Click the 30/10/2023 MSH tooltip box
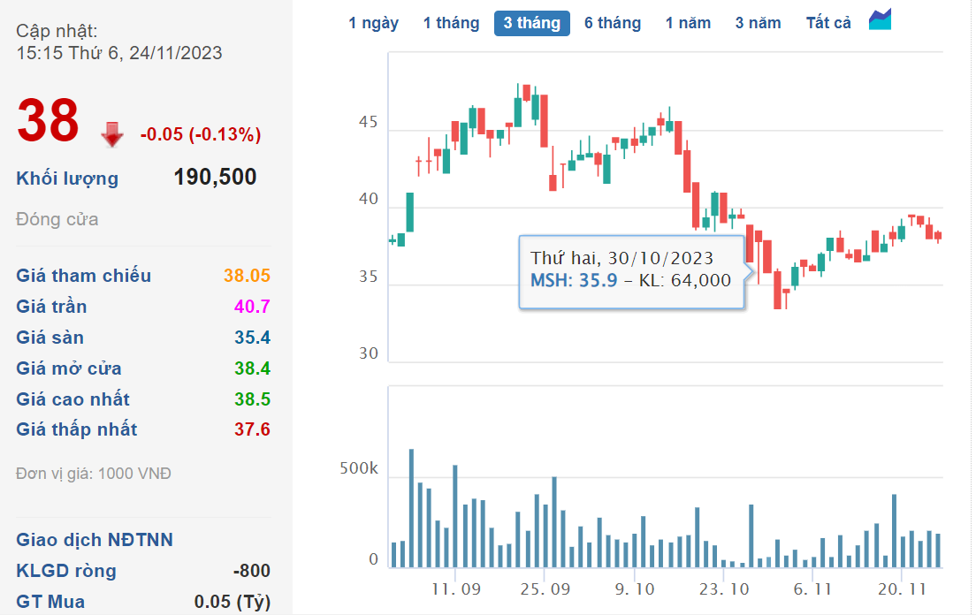The width and height of the screenshot is (976, 615). pos(631,270)
